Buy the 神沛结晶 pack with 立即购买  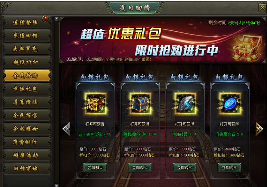click(185, 168)
